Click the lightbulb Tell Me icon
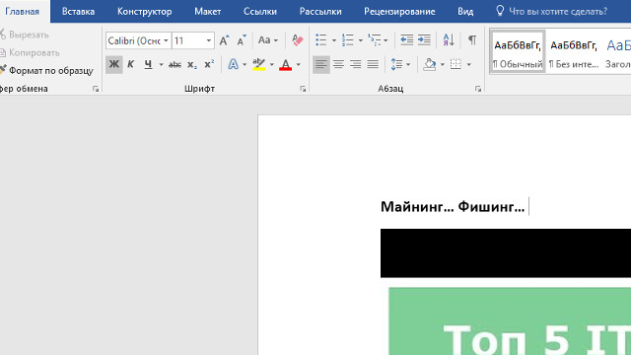Viewport: 631px width, 355px height. pos(500,11)
